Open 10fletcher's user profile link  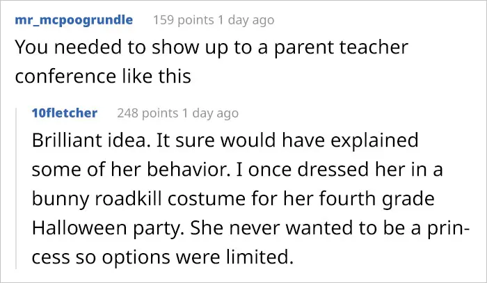pyautogui.click(x=65, y=113)
